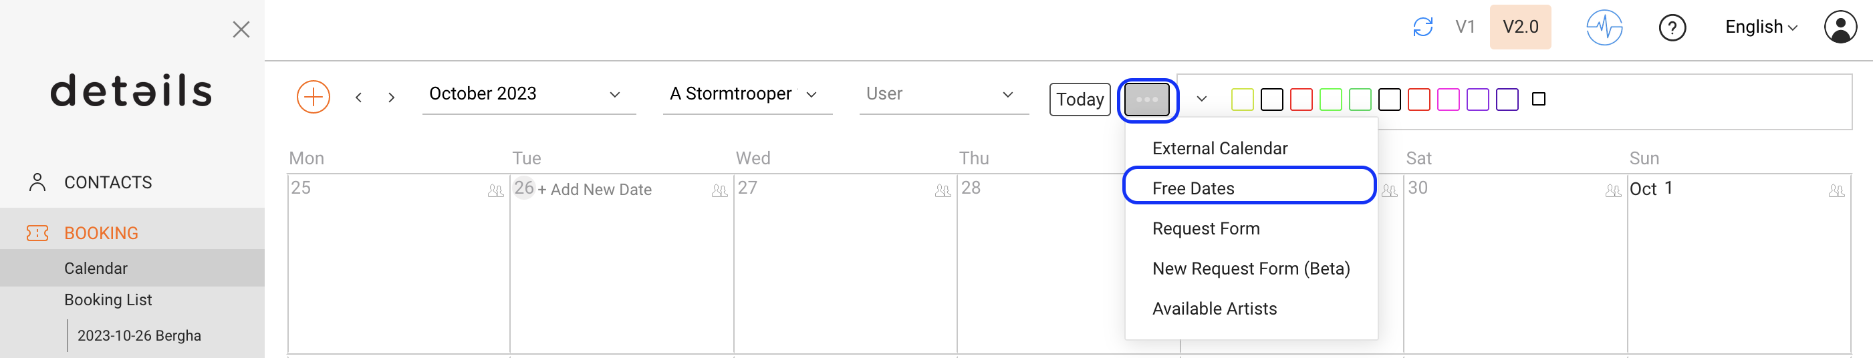This screenshot has width=1873, height=358.
Task: Open the A Stormtrooper artist dropdown
Action: click(747, 94)
